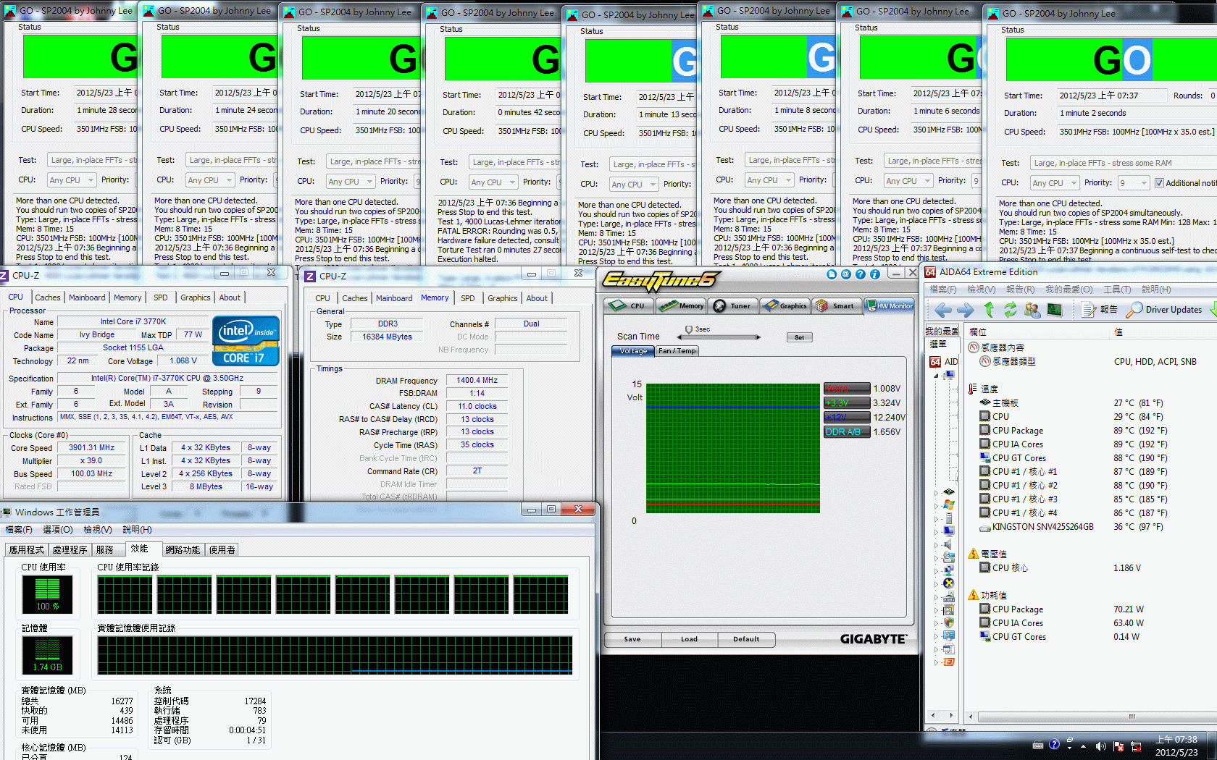
Task: Show hidden tray icons arrow
Action: (x=1083, y=746)
